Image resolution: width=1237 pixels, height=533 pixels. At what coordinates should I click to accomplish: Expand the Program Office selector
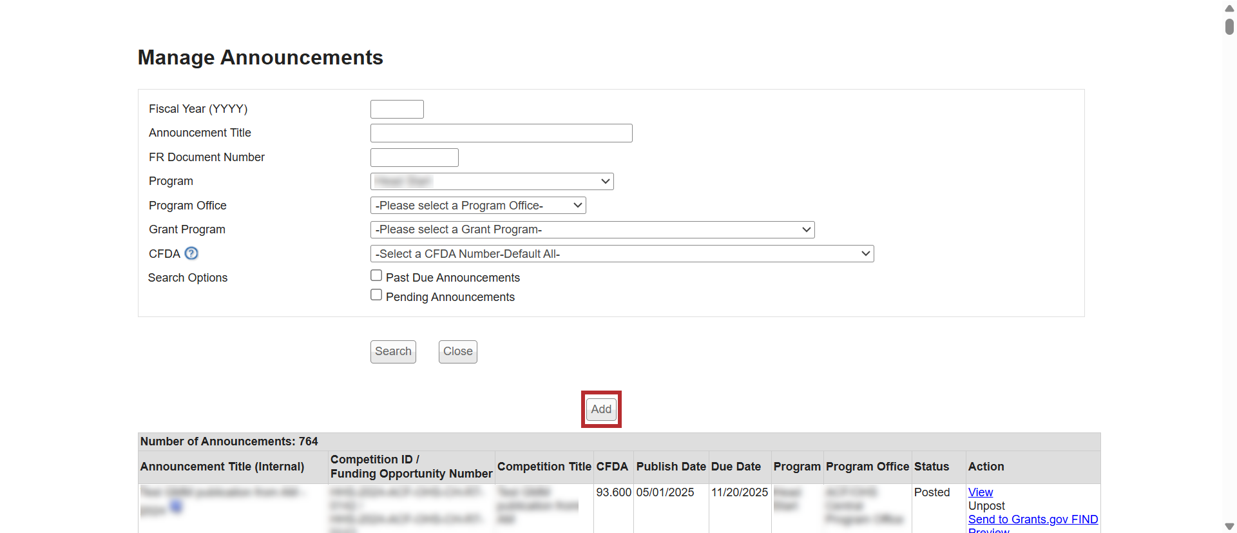coord(478,206)
